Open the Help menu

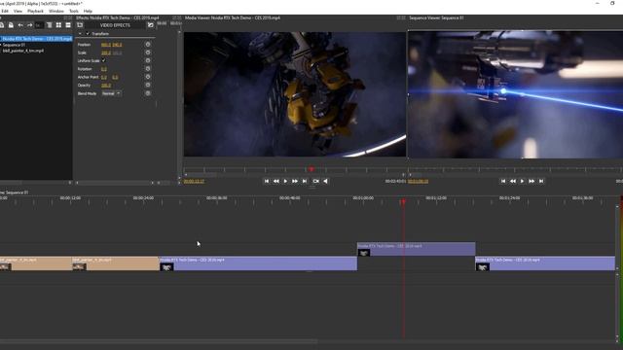[x=88, y=11]
